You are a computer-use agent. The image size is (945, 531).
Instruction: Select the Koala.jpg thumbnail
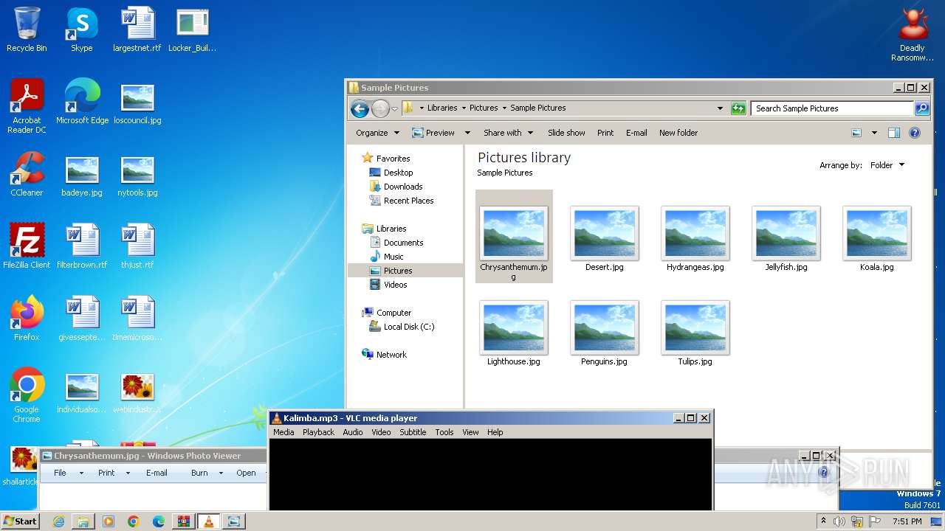[x=877, y=239]
